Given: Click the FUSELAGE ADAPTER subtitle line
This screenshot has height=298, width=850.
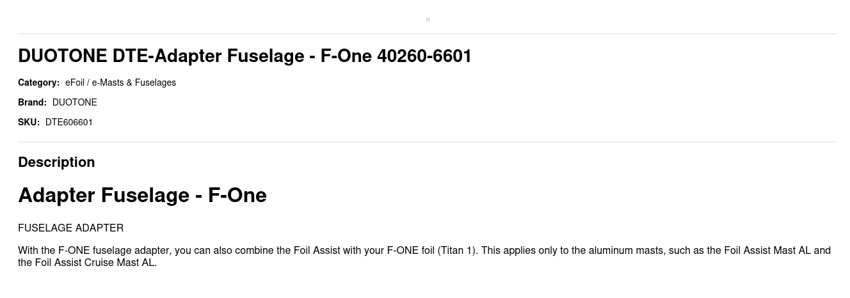Looking at the screenshot, I should click(x=70, y=228).
